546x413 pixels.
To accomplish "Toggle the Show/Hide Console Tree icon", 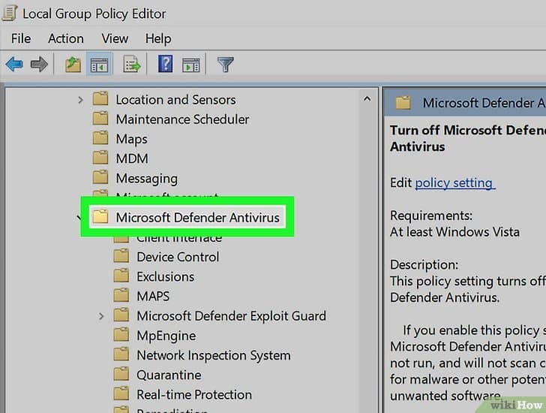I will tap(98, 65).
